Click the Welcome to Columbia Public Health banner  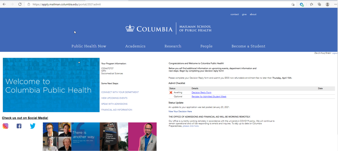point(51,85)
